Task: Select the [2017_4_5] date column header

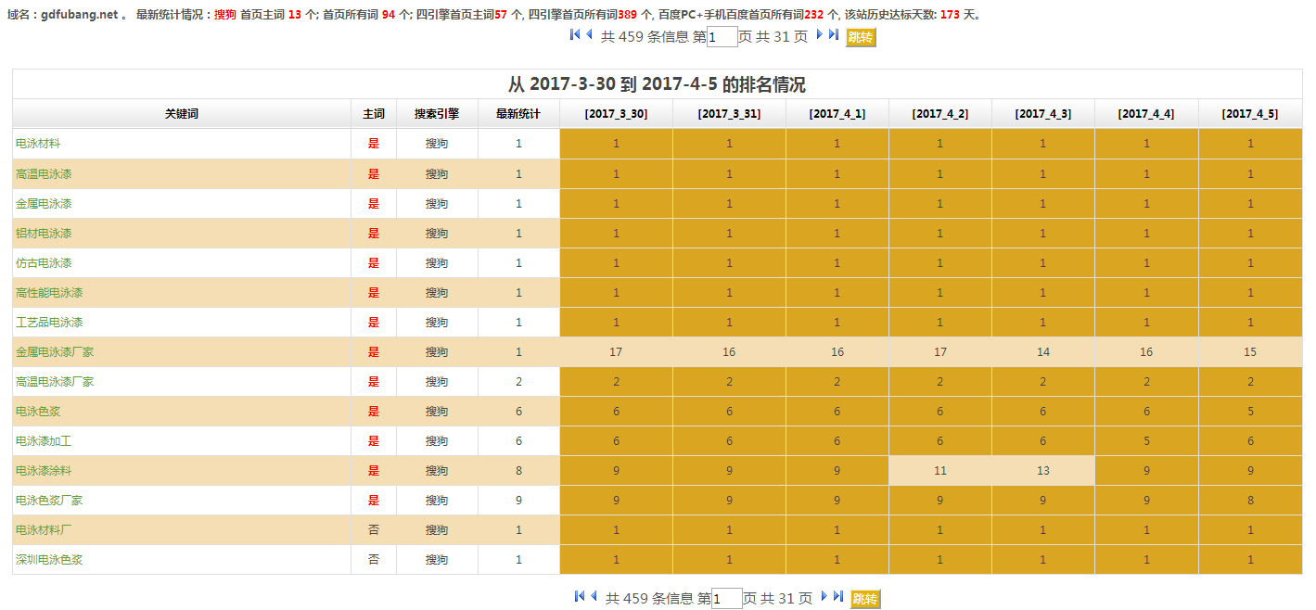Action: 1249,113
